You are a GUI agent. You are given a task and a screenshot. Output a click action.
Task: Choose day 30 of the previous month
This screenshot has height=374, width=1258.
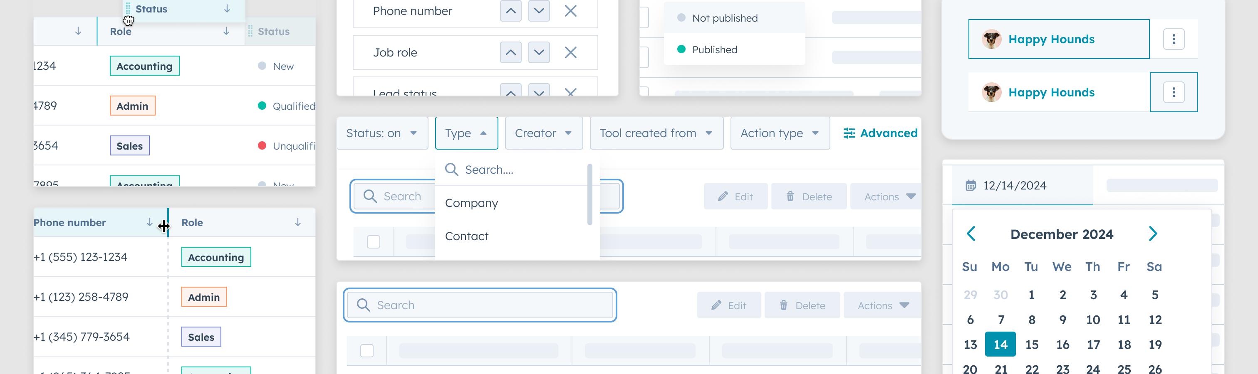click(x=1000, y=295)
